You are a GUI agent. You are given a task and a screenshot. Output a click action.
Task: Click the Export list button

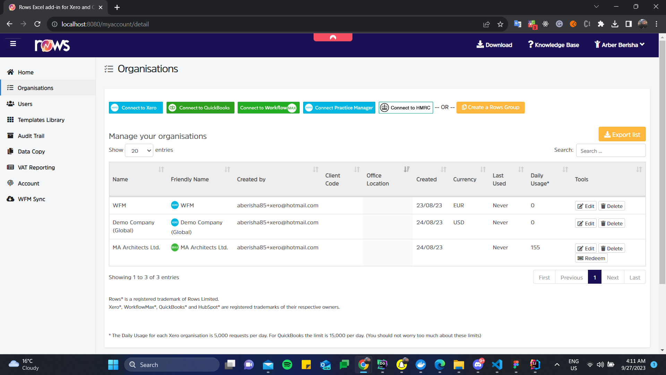tap(622, 134)
